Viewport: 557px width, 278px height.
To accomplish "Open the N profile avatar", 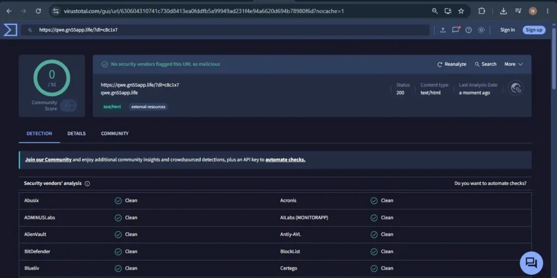I will [533, 11].
